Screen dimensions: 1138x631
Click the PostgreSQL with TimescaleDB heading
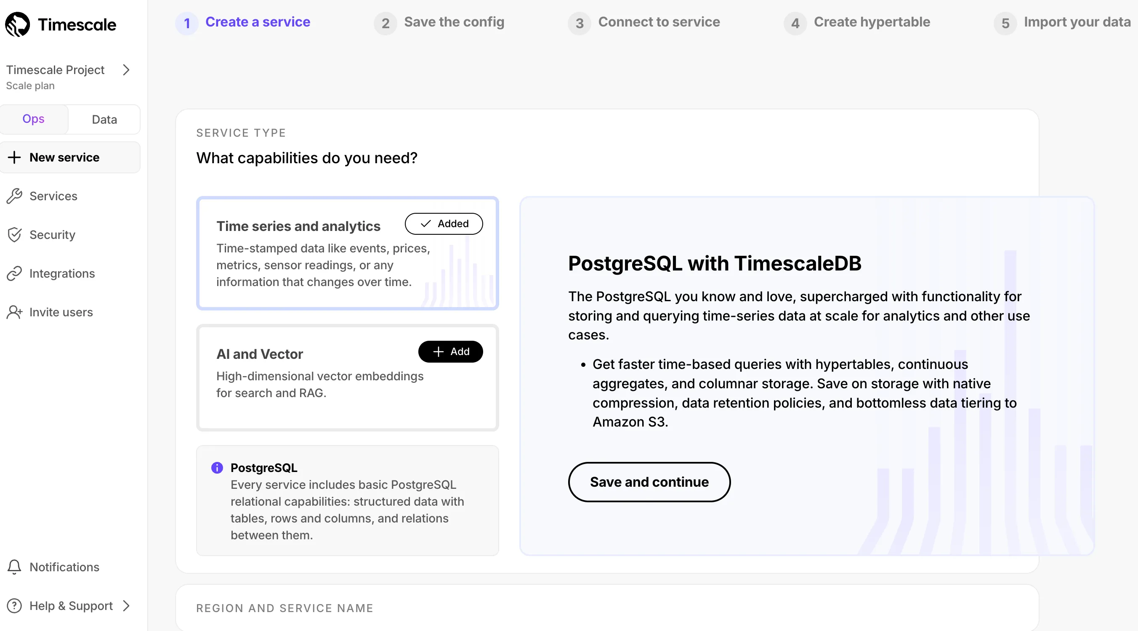point(714,263)
